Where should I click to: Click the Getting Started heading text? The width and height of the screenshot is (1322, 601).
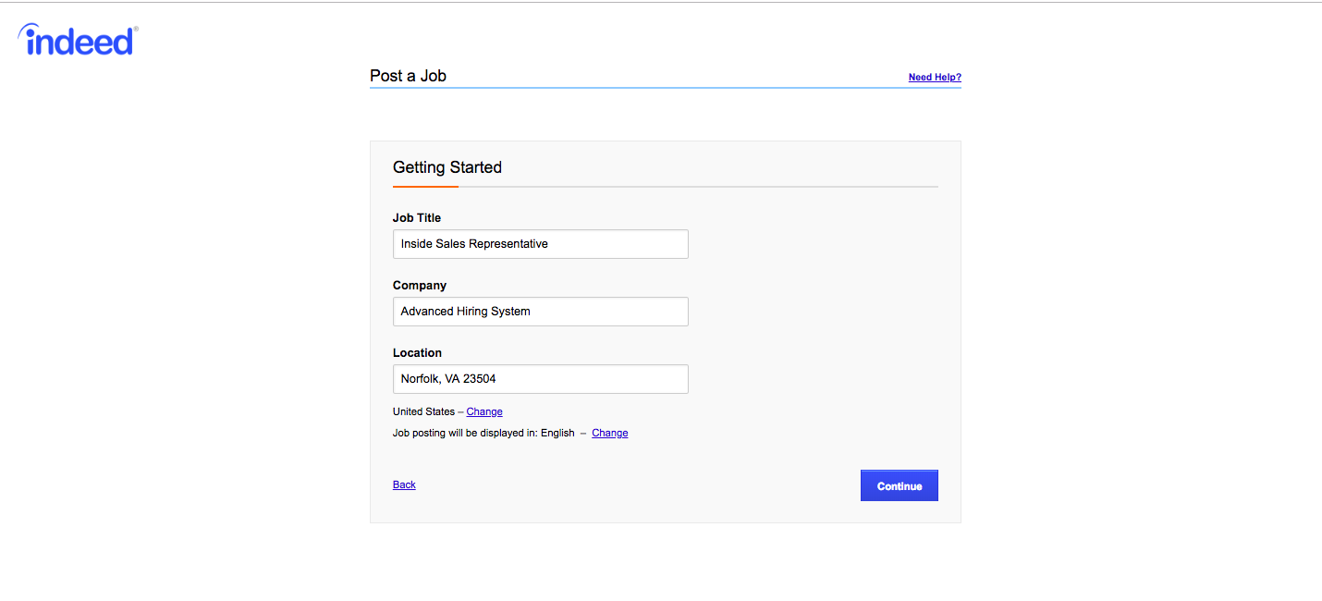pos(447,167)
